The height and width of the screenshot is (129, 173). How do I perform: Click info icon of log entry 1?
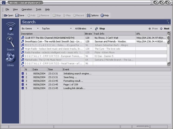click(23, 74)
